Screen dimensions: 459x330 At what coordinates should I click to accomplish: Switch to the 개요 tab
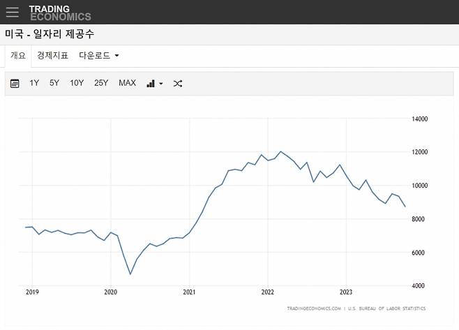point(18,55)
